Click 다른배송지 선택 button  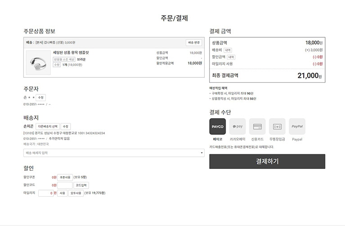tap(47, 127)
